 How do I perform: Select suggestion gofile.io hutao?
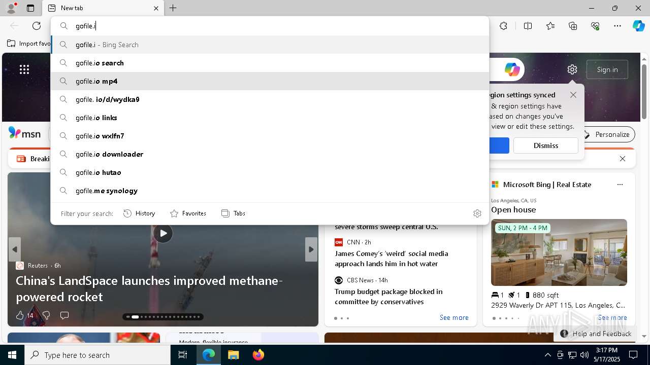(270, 172)
